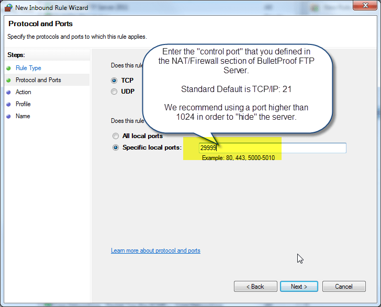Go back with the Back button

point(255,287)
